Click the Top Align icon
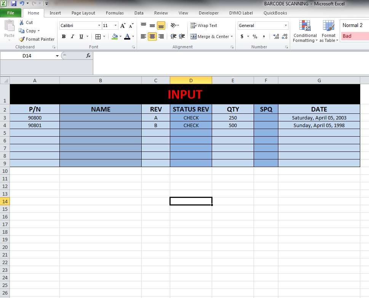The image size is (369, 298). 143,25
